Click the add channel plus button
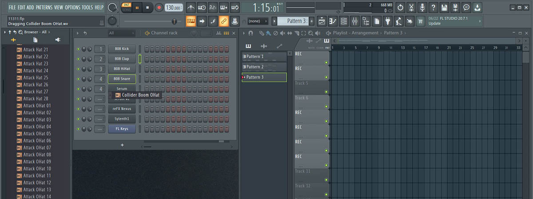533x199 pixels. [x=122, y=145]
